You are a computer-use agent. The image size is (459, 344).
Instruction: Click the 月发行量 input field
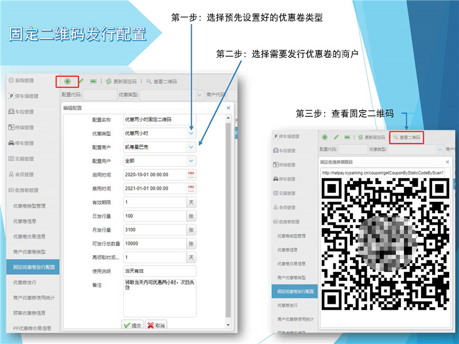[155, 230]
